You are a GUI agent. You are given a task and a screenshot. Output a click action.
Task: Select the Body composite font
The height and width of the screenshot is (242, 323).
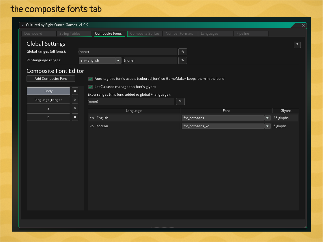click(48, 91)
